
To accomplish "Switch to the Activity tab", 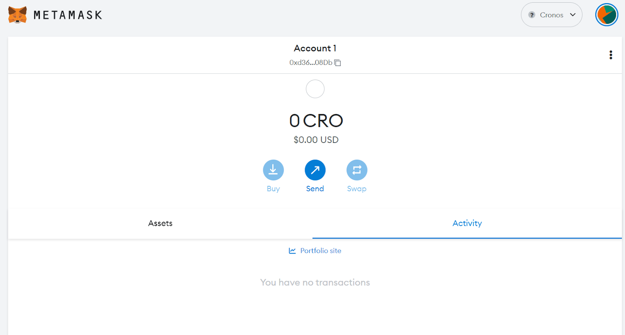I will pos(467,223).
